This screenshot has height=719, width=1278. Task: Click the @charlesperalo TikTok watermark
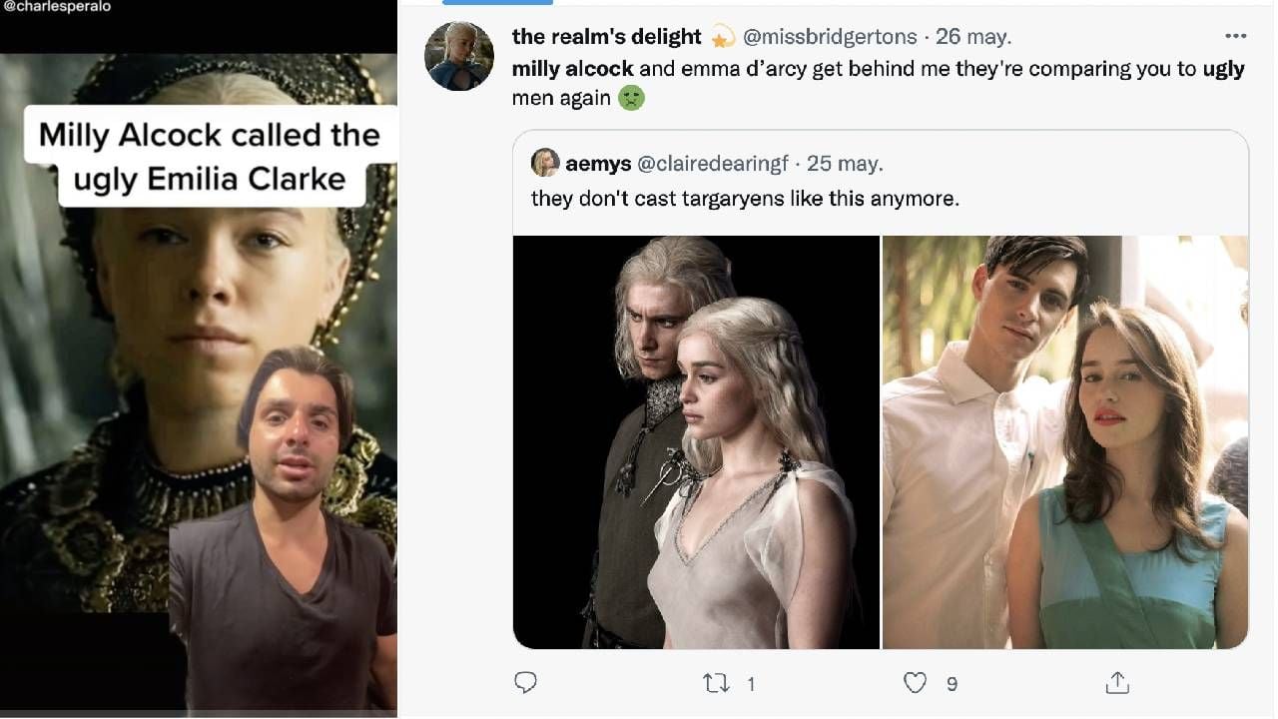[x=56, y=7]
